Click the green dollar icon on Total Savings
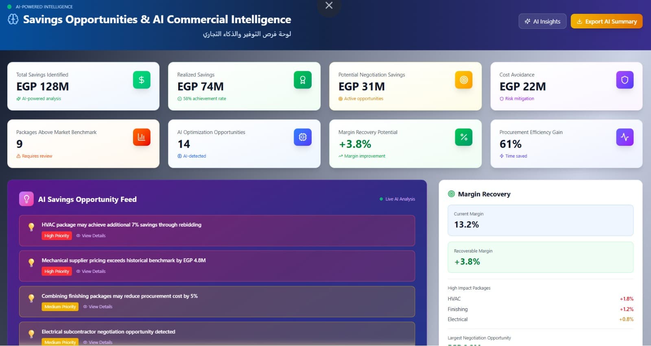This screenshot has width=651, height=346. pos(142,80)
